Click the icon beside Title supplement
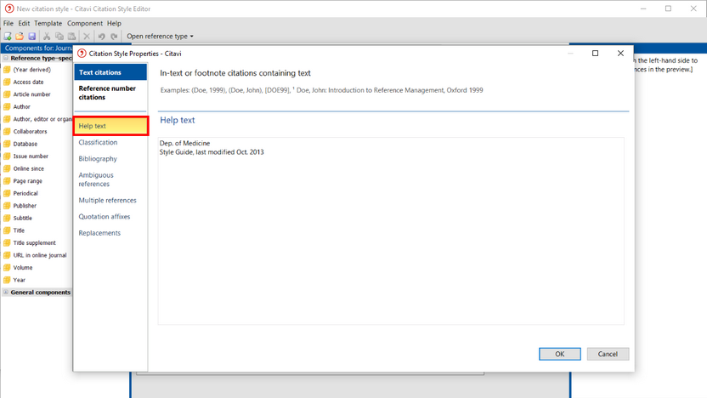Image resolution: width=707 pixels, height=398 pixels. pyautogui.click(x=7, y=242)
